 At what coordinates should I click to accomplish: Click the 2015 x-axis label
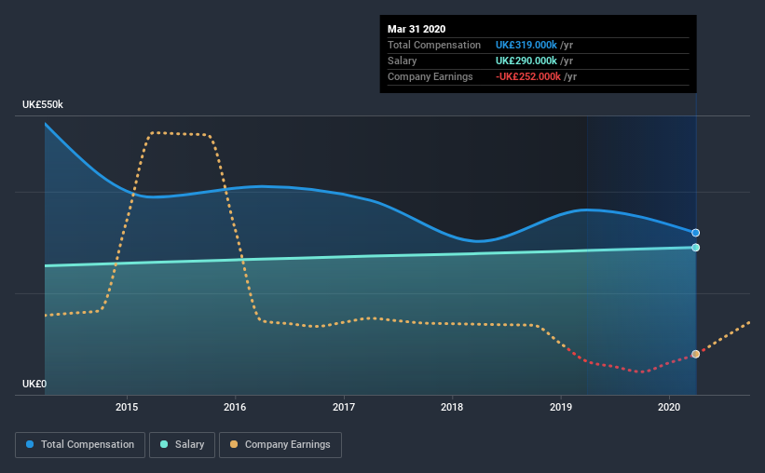click(127, 407)
